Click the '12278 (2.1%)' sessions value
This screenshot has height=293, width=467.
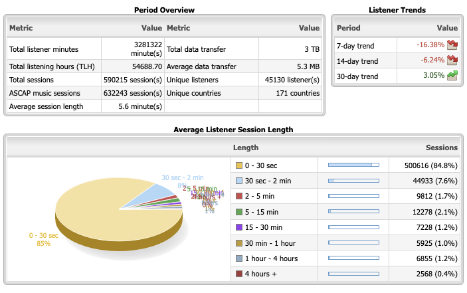pos(435,212)
